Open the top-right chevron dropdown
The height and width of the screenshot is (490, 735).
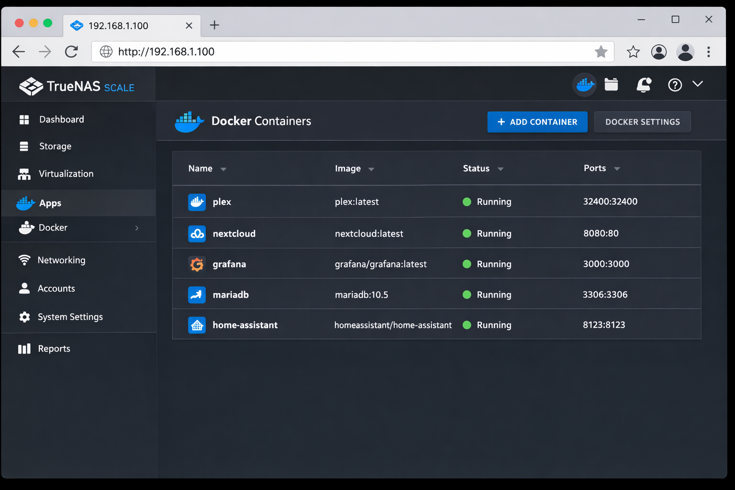click(x=697, y=84)
